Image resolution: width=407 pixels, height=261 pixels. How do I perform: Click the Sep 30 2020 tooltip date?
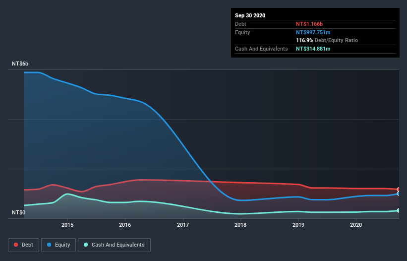(x=250, y=15)
